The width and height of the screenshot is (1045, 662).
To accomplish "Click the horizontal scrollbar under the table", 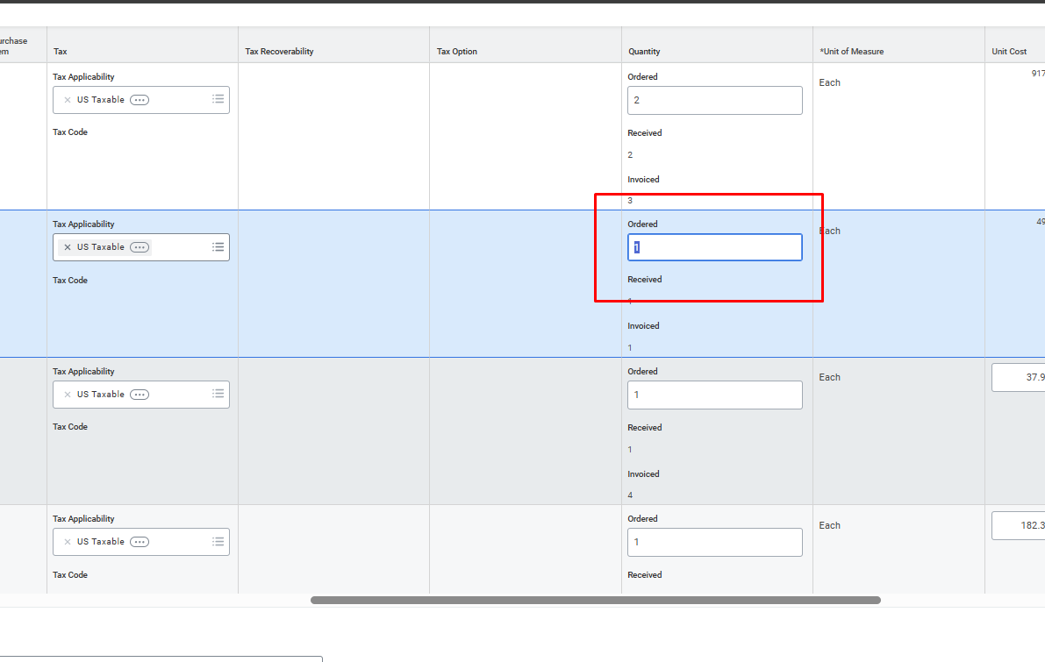I will [595, 601].
